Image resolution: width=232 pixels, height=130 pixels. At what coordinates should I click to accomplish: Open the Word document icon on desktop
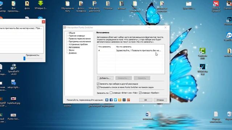point(148,116)
